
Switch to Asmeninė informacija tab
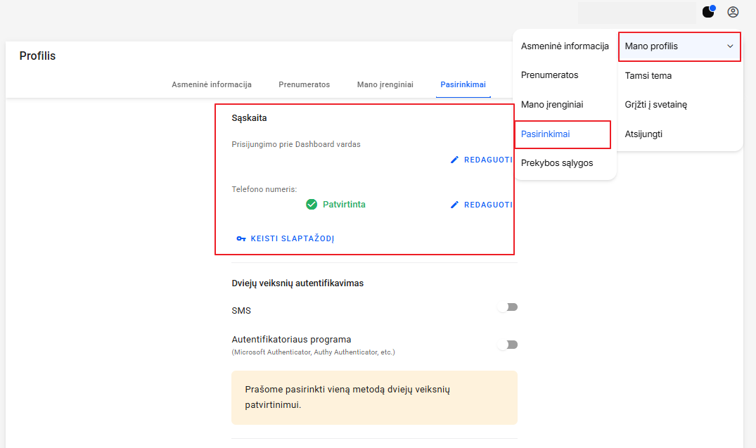click(x=212, y=84)
